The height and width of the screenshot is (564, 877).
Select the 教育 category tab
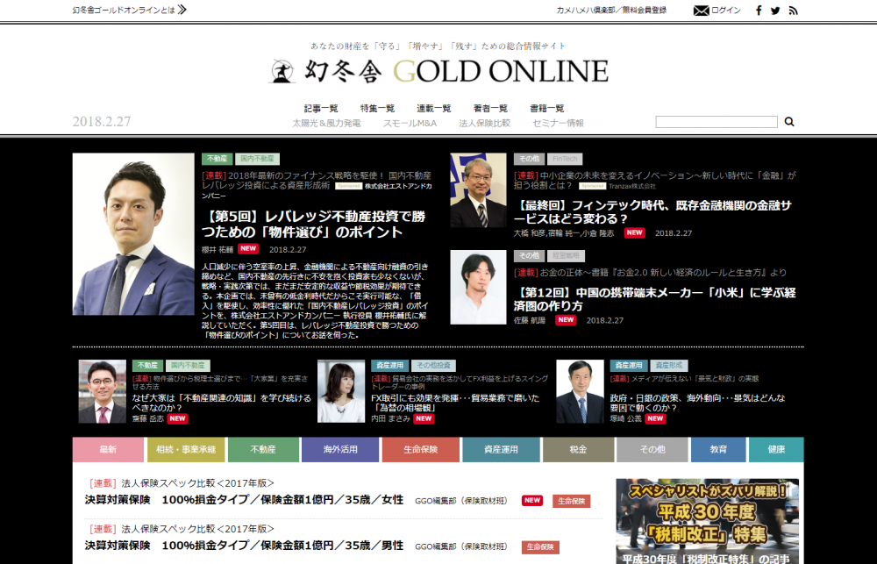pos(718,449)
